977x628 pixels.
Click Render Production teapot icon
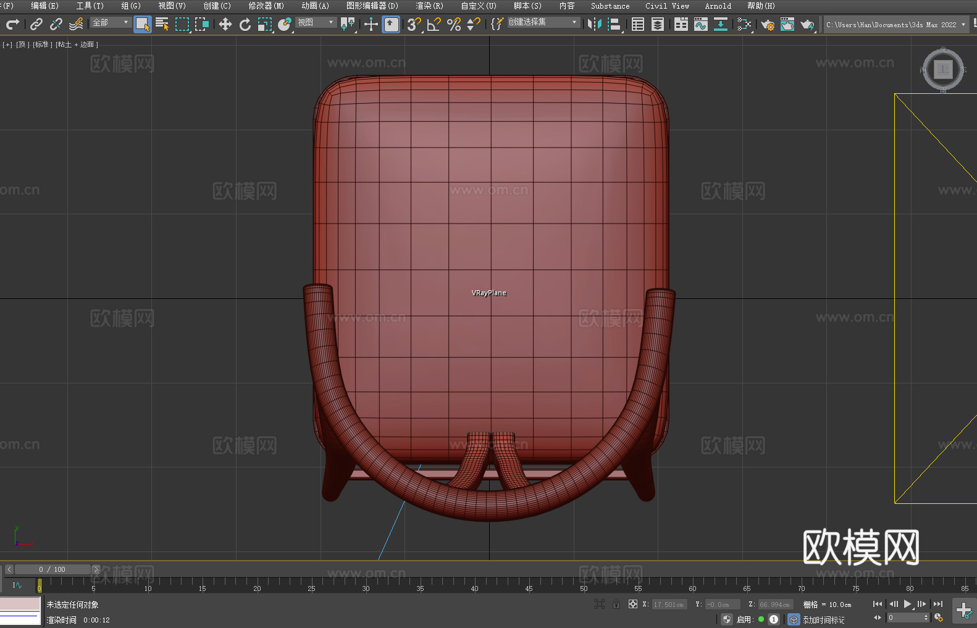point(807,24)
